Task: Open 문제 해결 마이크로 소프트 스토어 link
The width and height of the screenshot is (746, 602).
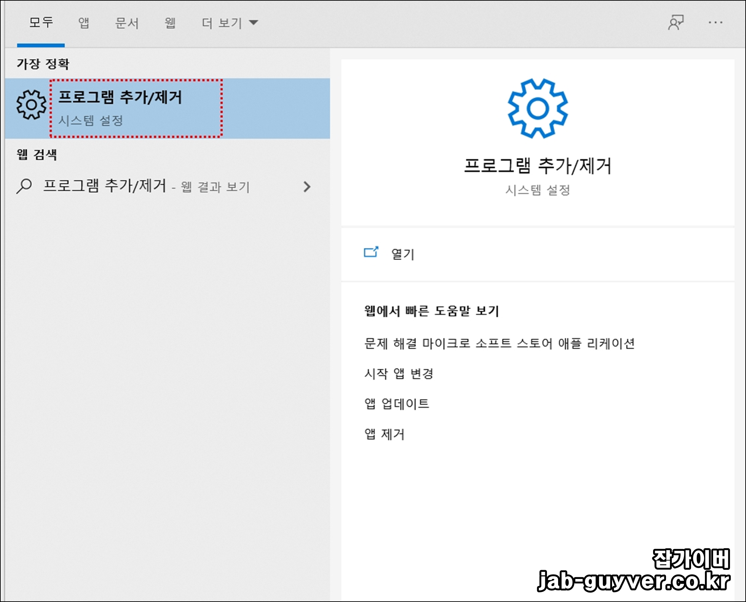Action: point(499,343)
